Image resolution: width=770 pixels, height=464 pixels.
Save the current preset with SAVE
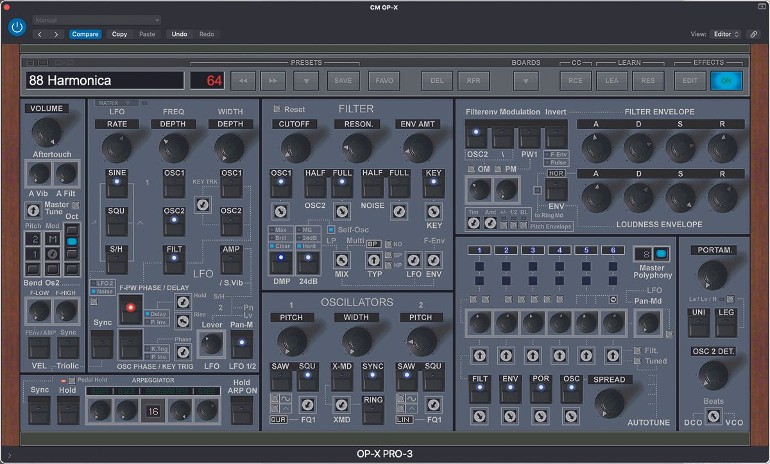[343, 80]
